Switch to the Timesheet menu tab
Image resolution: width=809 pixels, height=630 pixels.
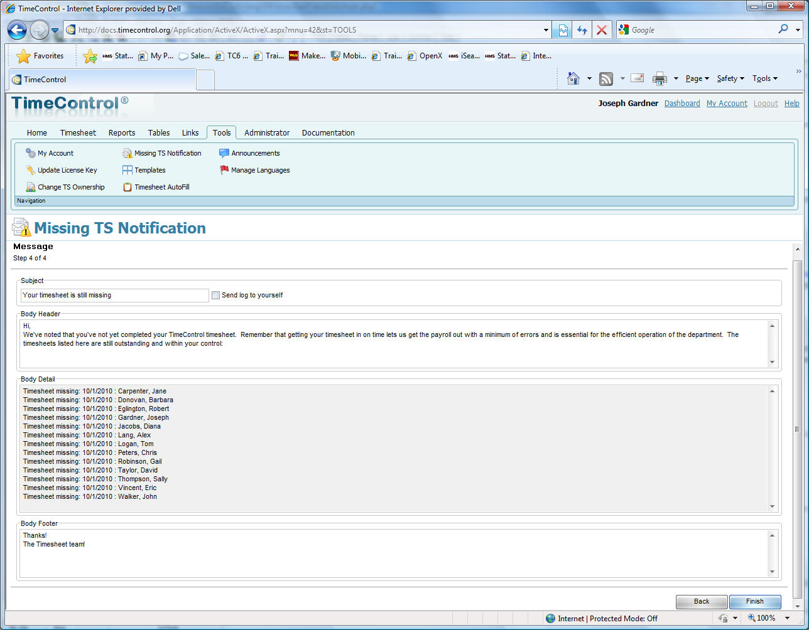(x=78, y=132)
